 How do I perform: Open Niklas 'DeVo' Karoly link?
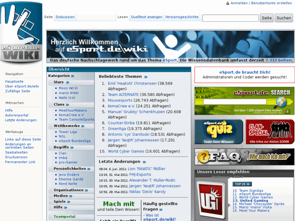pos(147,192)
